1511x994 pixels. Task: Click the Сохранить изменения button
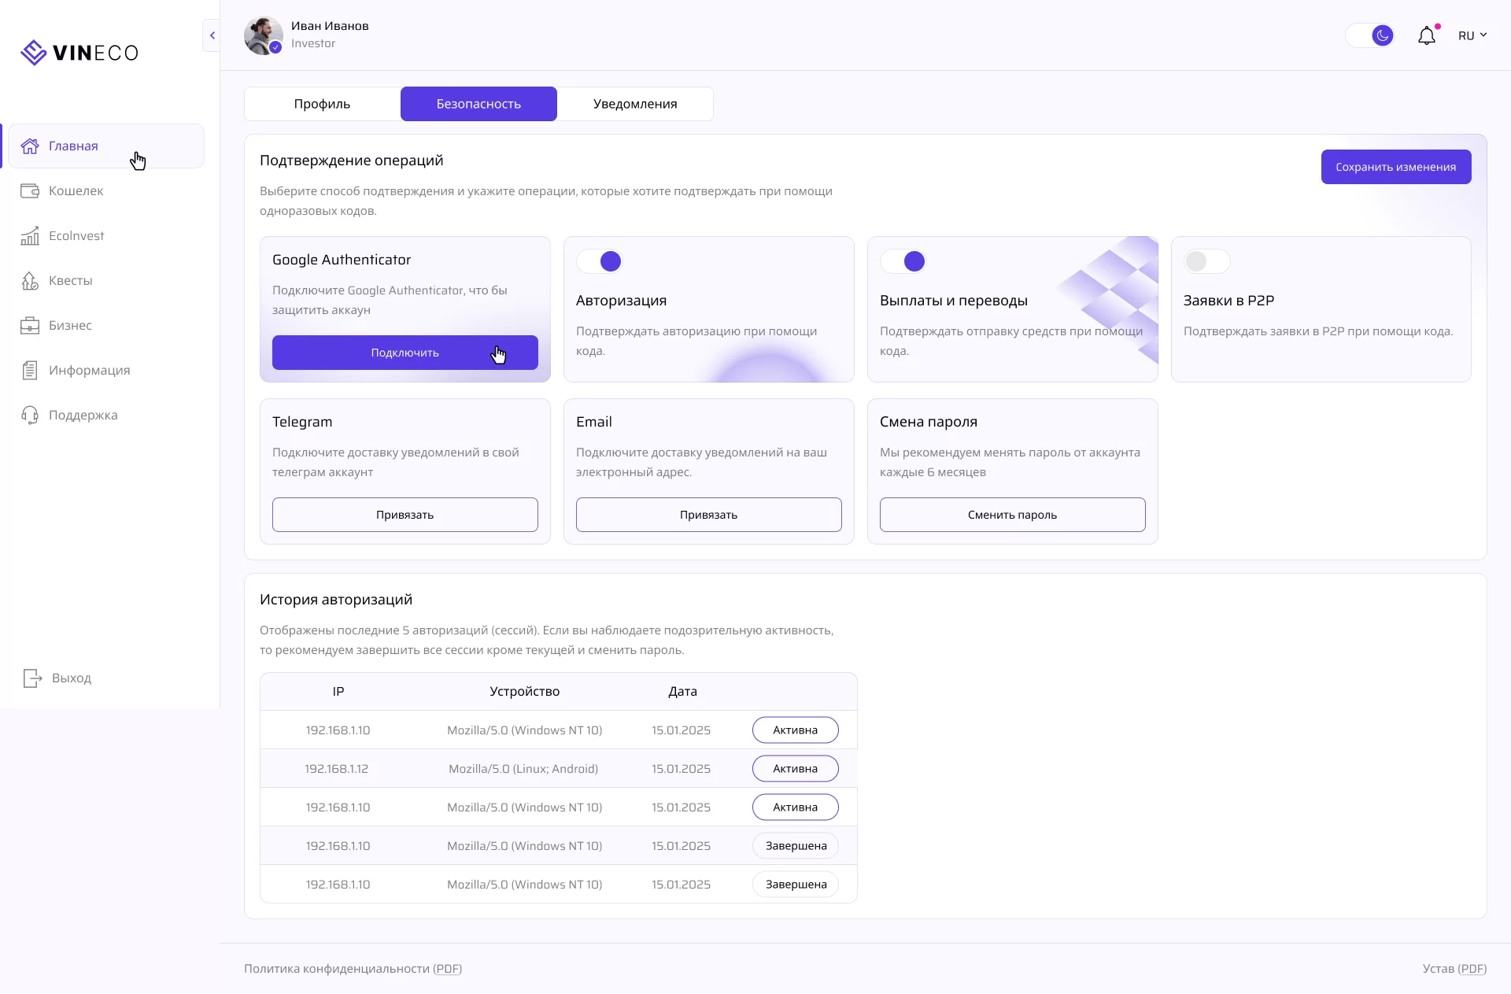pyautogui.click(x=1395, y=167)
